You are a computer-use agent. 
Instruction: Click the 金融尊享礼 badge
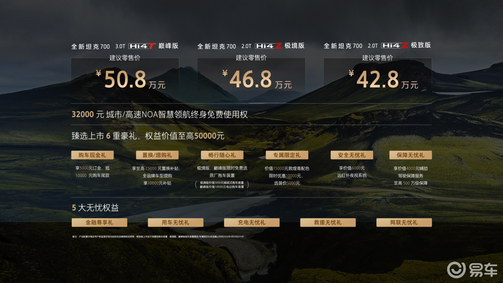[x=99, y=222]
